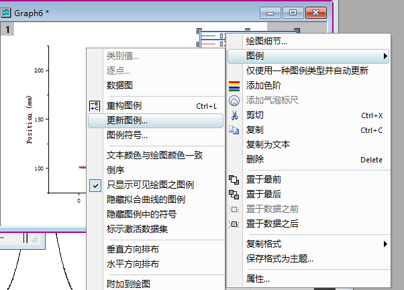Toggle 只显示可见绘图之图例 checkmark
Image resolution: width=404 pixels, height=290 pixels.
94,185
